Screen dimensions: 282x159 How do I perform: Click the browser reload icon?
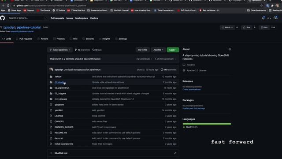pos(8,6)
